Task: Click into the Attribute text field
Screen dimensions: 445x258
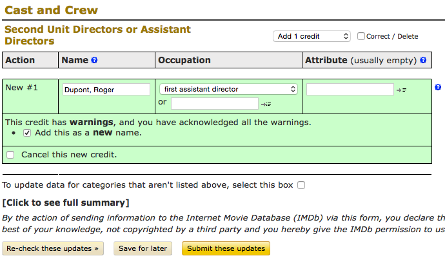Action: pyautogui.click(x=350, y=90)
